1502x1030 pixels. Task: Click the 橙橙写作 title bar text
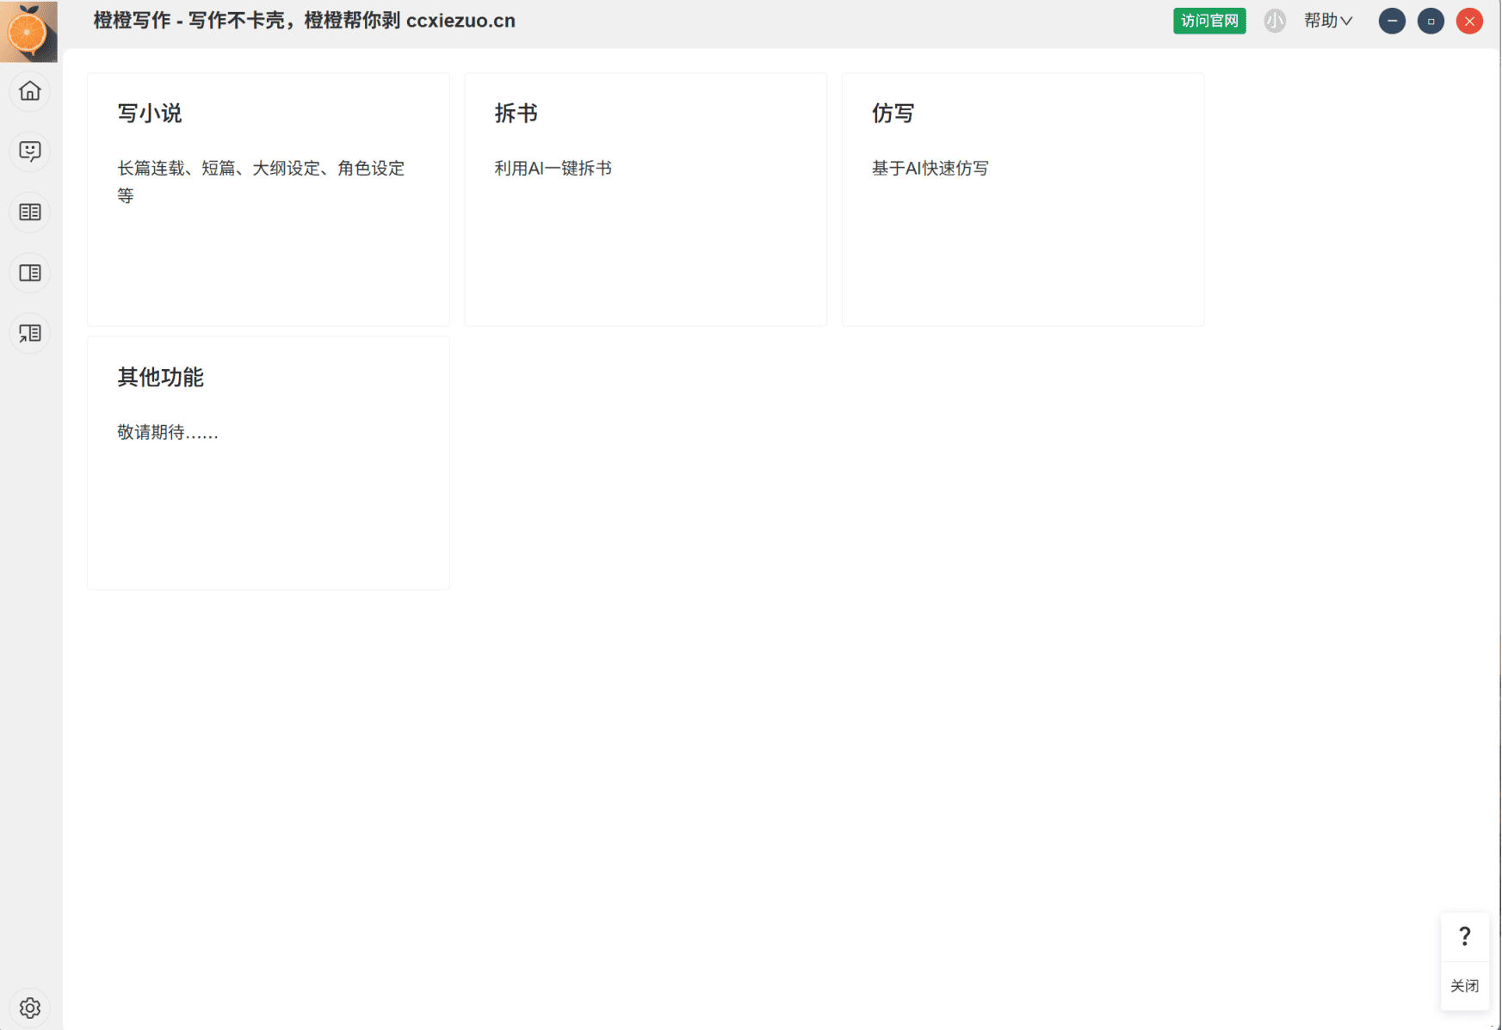(x=304, y=21)
